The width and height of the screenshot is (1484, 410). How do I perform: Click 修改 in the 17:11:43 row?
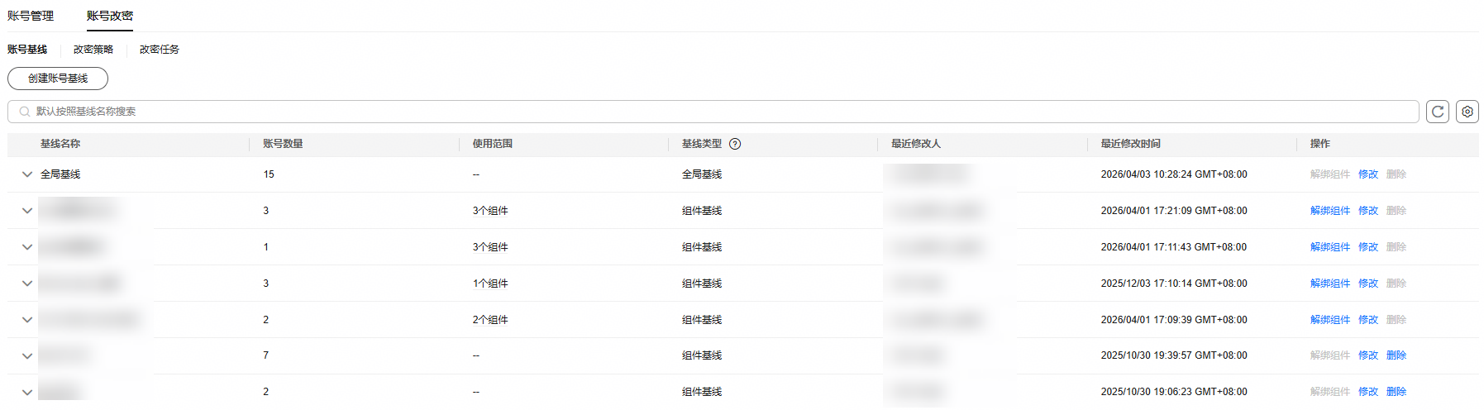click(x=1368, y=247)
